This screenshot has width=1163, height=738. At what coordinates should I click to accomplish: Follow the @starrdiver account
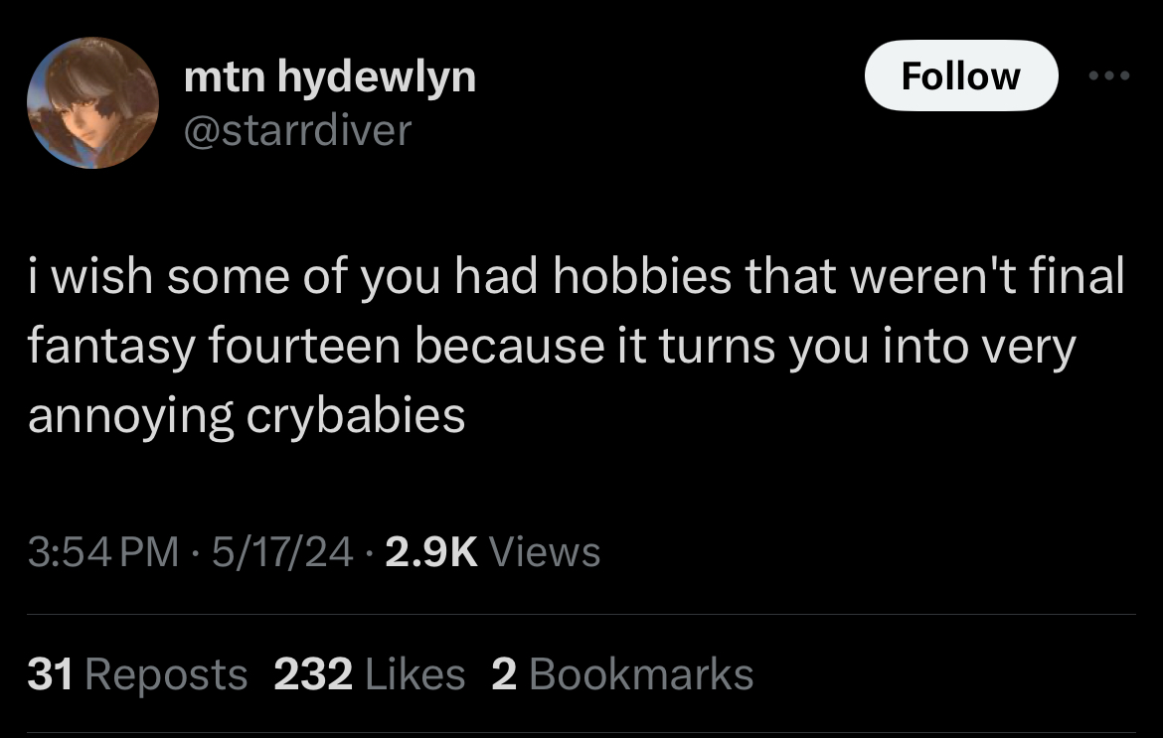tap(961, 75)
